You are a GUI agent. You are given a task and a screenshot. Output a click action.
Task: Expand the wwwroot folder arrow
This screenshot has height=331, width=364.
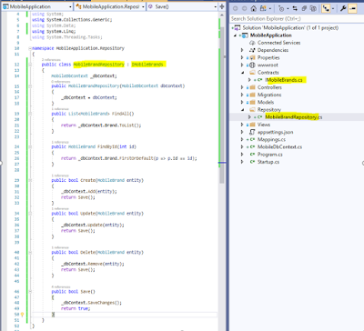pos(242,65)
